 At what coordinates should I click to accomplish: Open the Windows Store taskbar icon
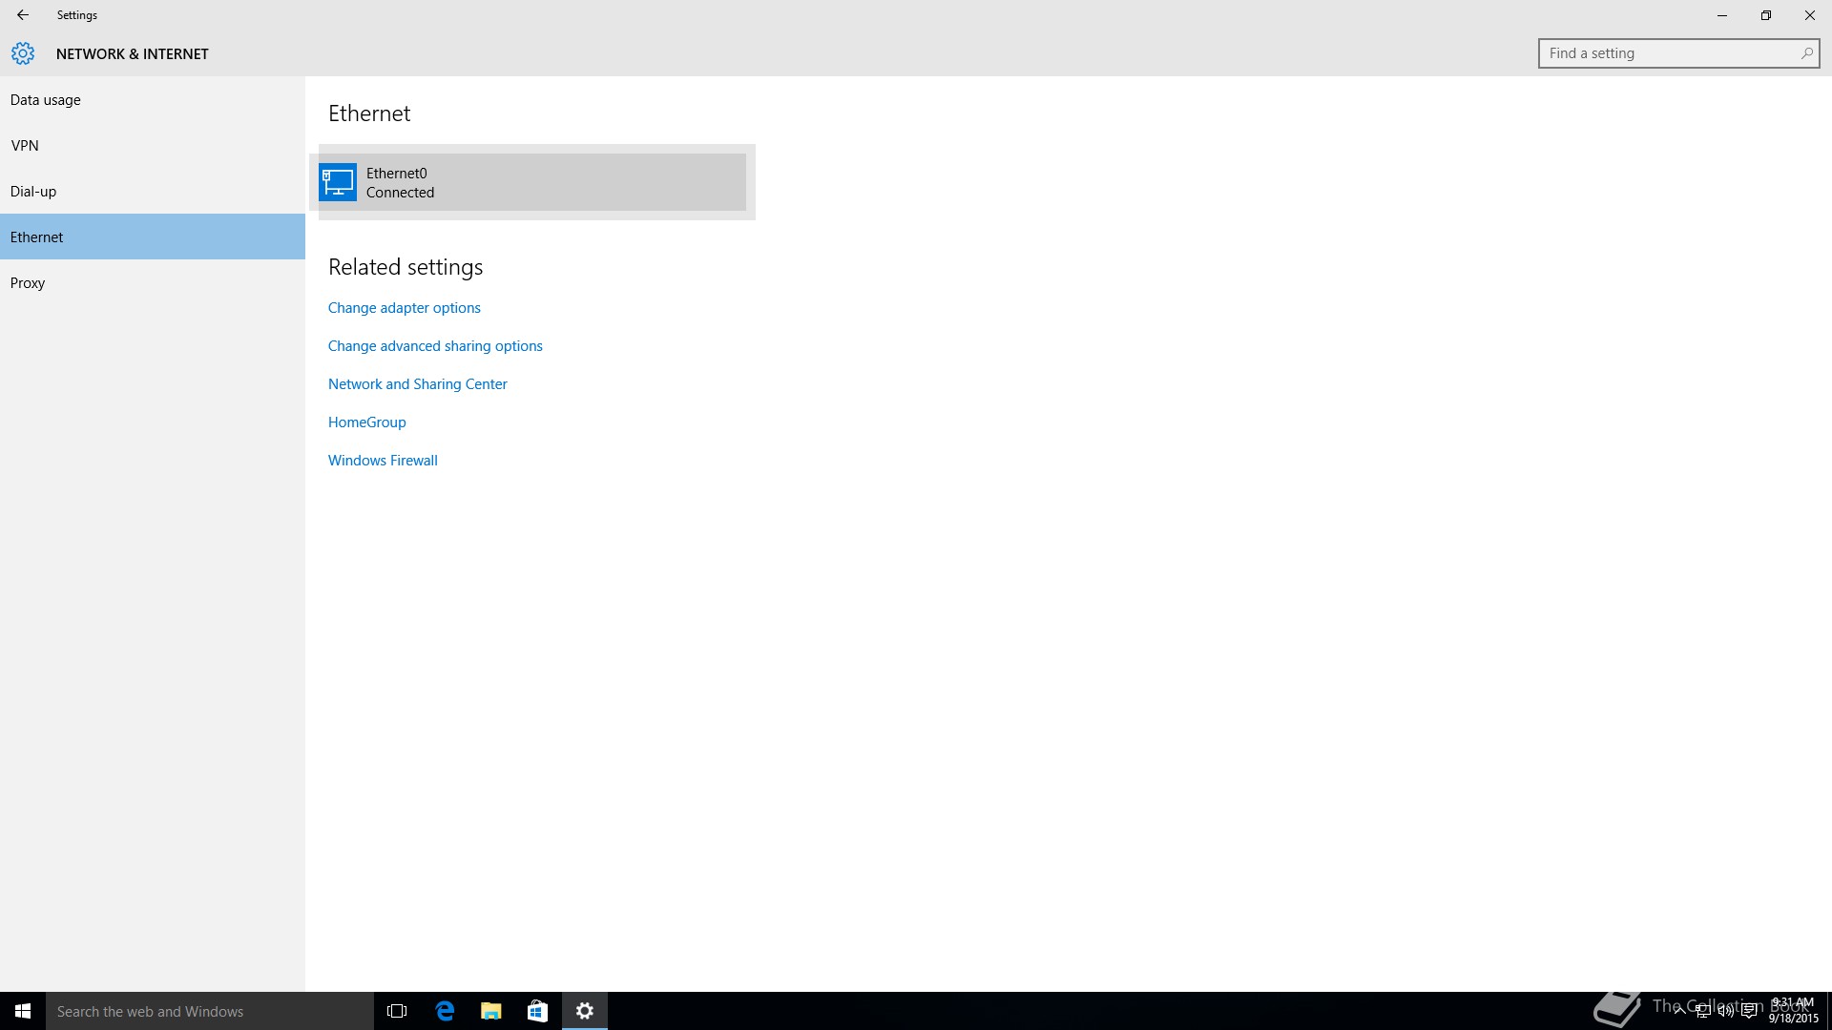pyautogui.click(x=537, y=1011)
